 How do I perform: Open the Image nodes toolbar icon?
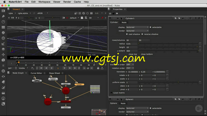[3, 11]
